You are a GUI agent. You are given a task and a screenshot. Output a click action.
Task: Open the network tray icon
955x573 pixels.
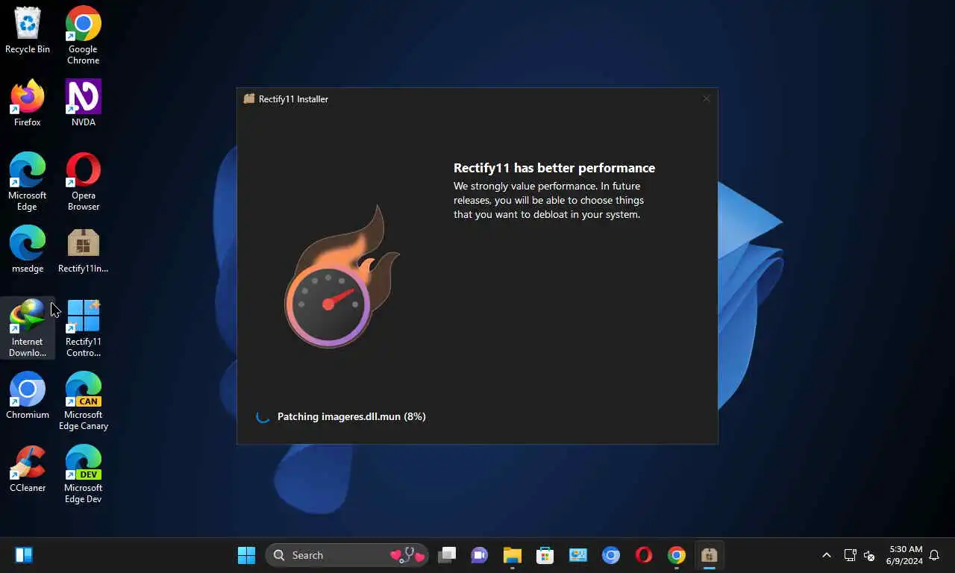850,555
